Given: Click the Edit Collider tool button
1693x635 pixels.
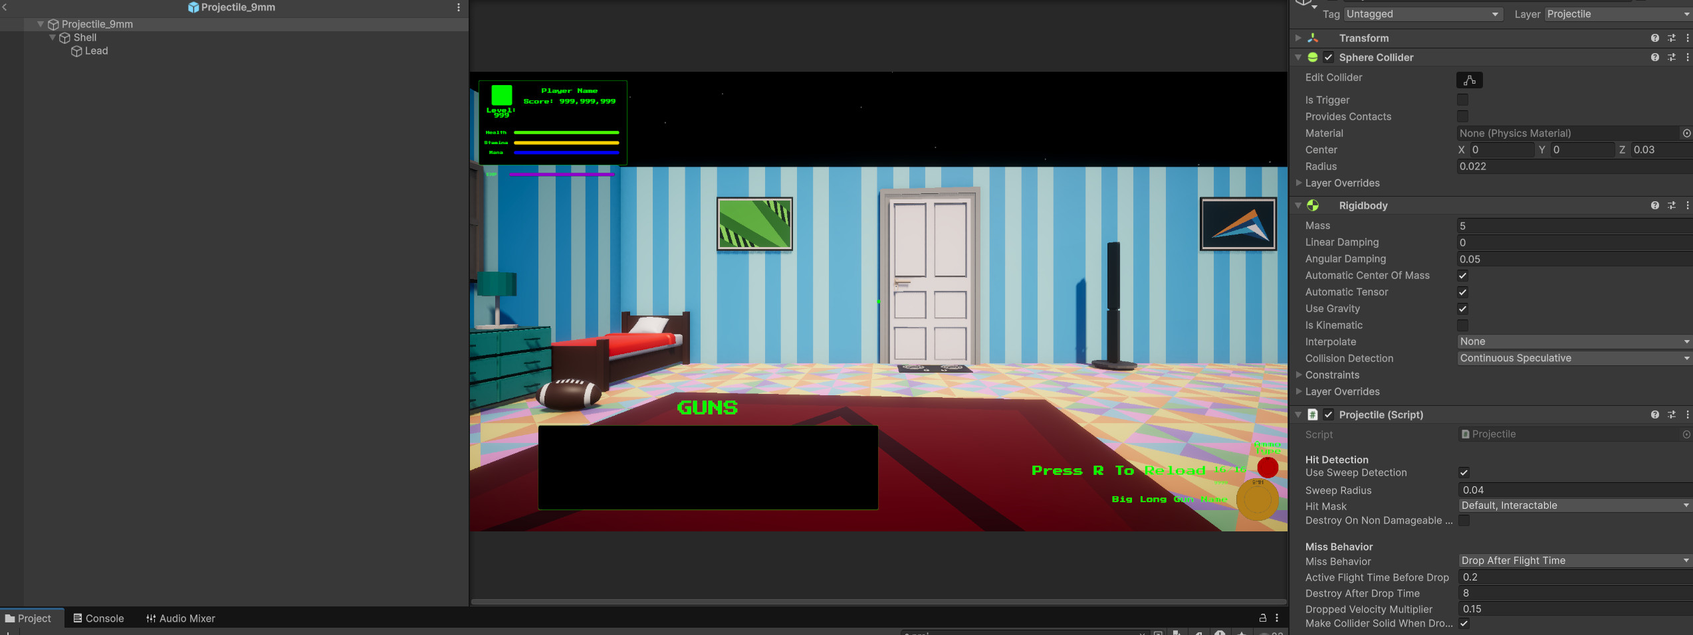Looking at the screenshot, I should click(1469, 80).
